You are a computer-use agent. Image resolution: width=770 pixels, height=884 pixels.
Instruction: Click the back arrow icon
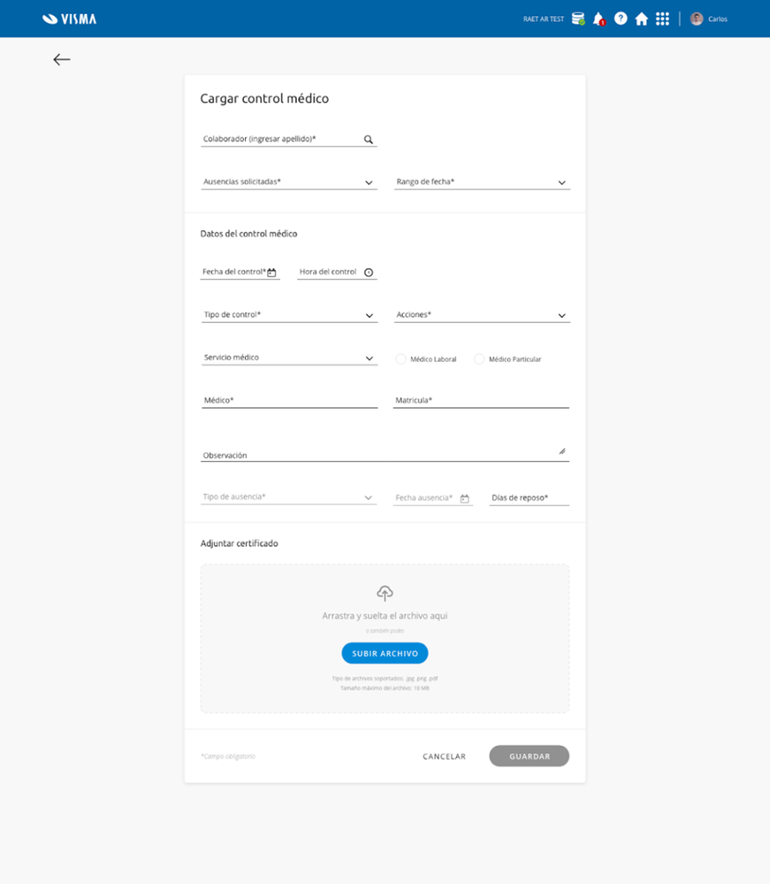click(61, 59)
